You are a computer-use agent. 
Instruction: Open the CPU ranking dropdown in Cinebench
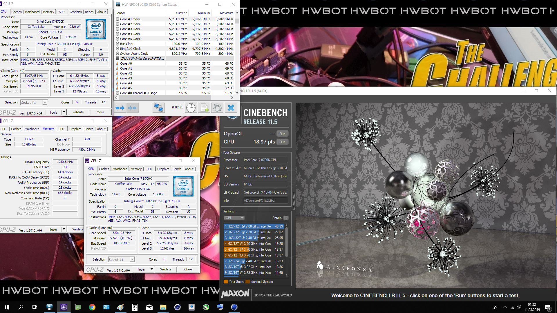click(234, 218)
